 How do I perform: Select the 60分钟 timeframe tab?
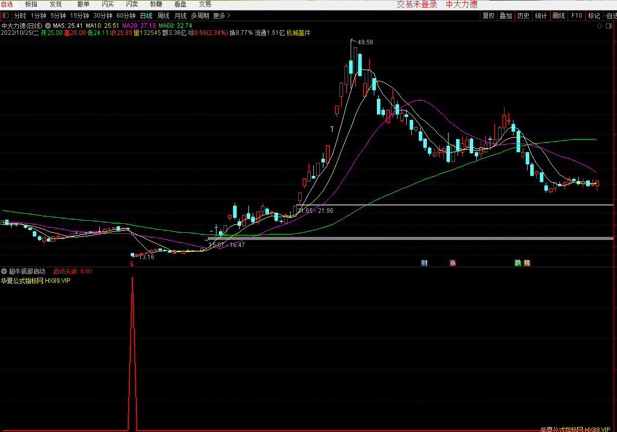click(x=126, y=16)
